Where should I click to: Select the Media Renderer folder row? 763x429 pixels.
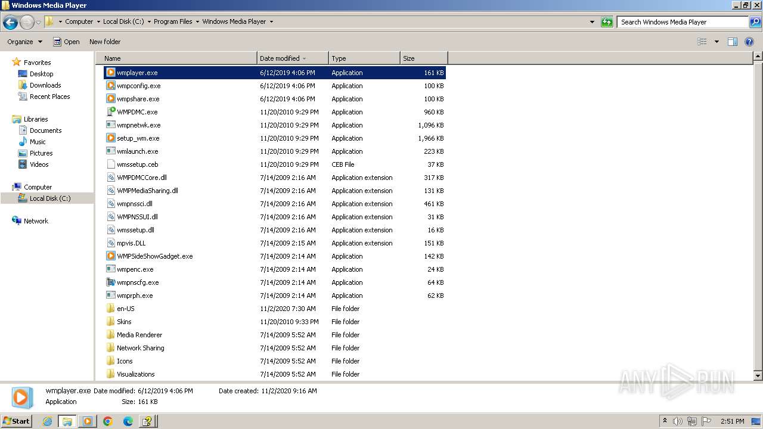pyautogui.click(x=275, y=335)
